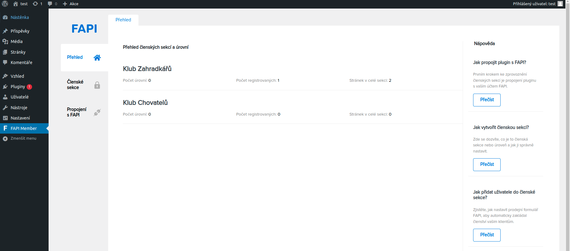570x251 pixels.
Task: Click the Stránky pages icon
Action: (5, 52)
